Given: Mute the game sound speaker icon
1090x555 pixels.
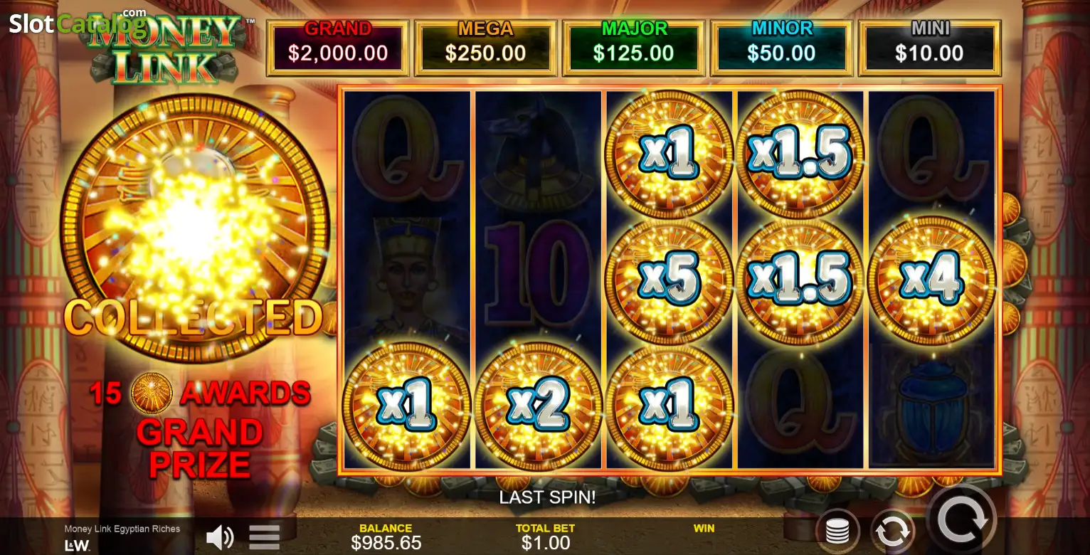Looking at the screenshot, I should coord(220,537).
